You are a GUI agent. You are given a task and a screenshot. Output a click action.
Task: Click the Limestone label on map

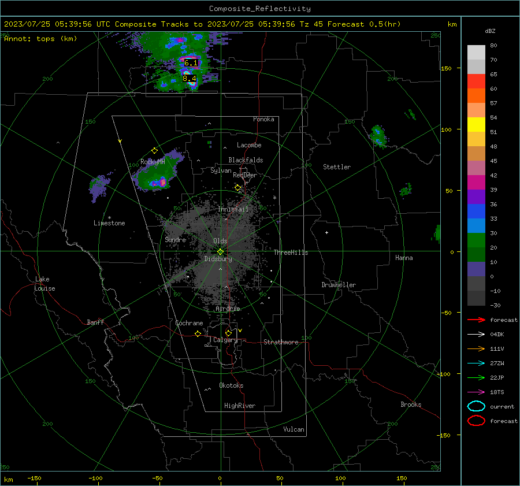click(x=109, y=223)
